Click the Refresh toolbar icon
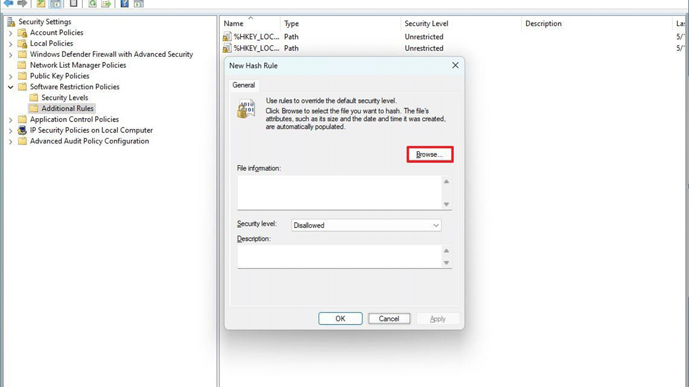The image size is (689, 387). point(92,3)
